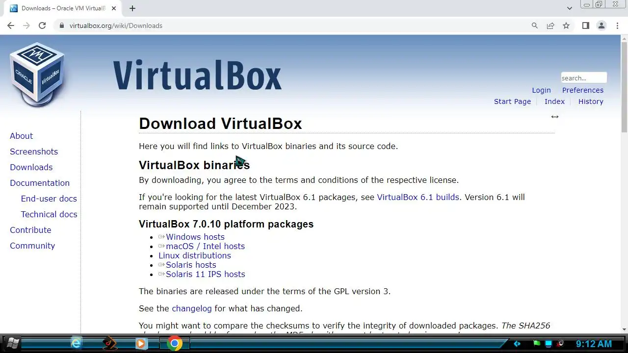The height and width of the screenshot is (353, 628).
Task: Open the Chrome side panel
Action: coord(585,25)
